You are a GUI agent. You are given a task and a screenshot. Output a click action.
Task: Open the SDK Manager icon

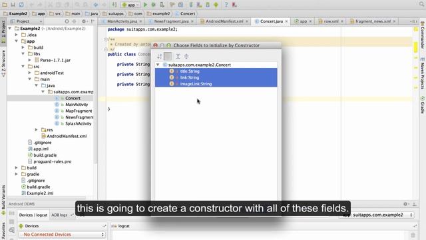point(208,5)
